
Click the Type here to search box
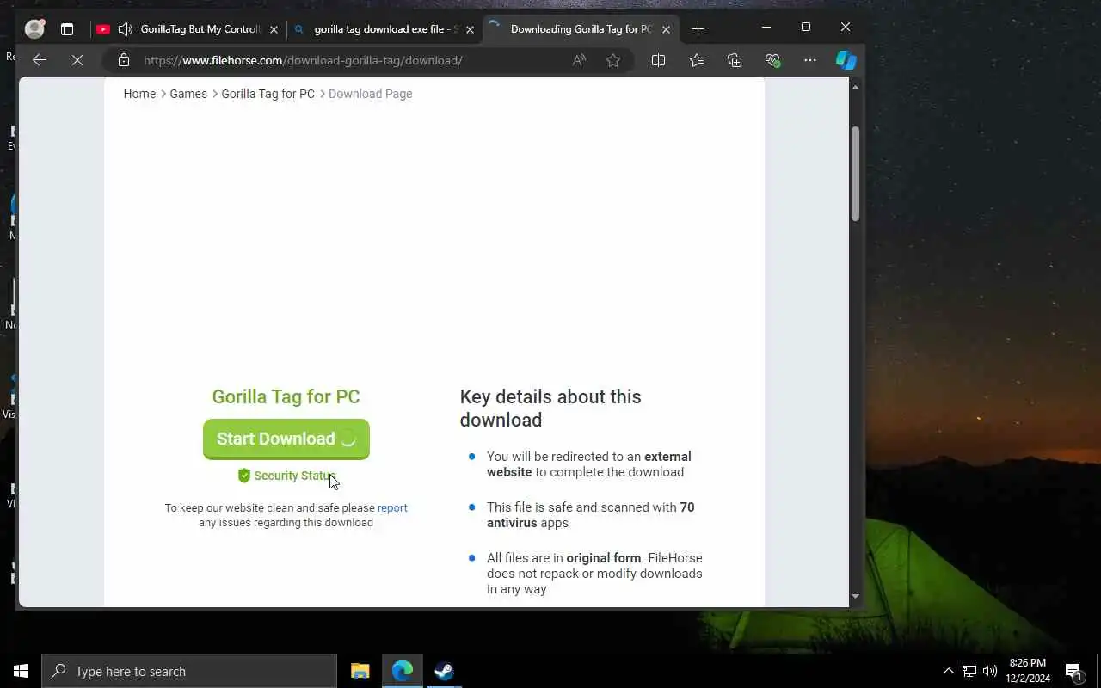tap(189, 671)
